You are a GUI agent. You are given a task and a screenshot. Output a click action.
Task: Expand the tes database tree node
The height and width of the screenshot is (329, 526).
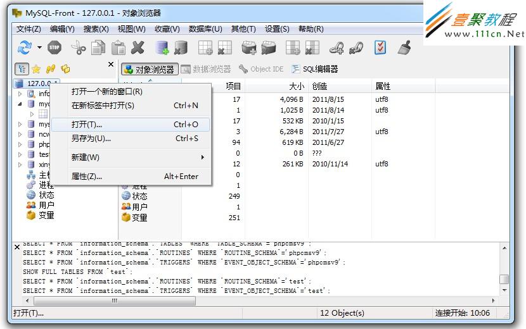(20, 154)
